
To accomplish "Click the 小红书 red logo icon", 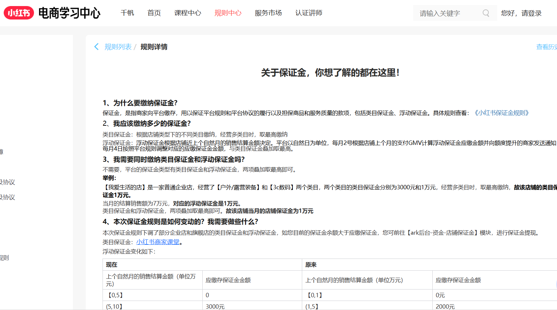I will click(19, 13).
